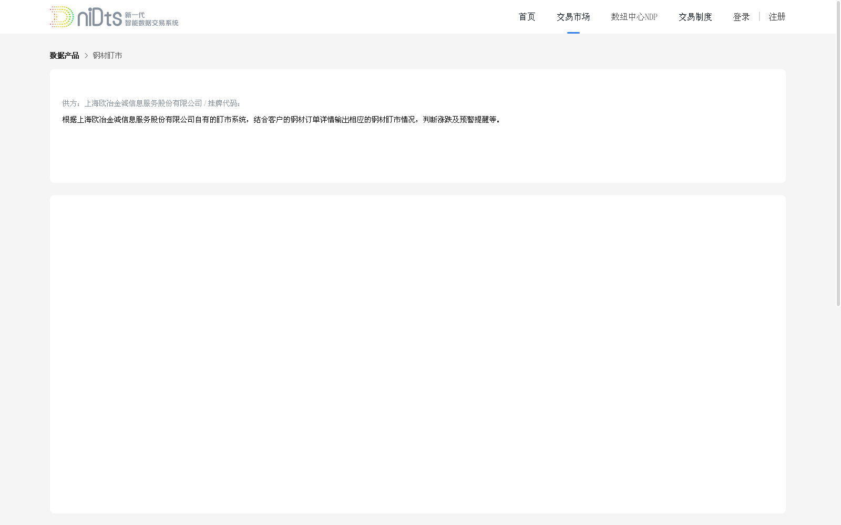Click the vertical page scrollbar
The width and height of the screenshot is (841, 525).
838,153
